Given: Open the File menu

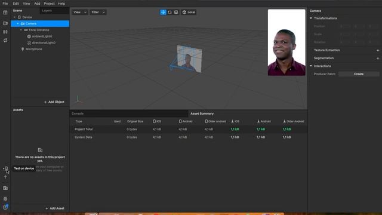Looking at the screenshot, I should pos(5,4).
